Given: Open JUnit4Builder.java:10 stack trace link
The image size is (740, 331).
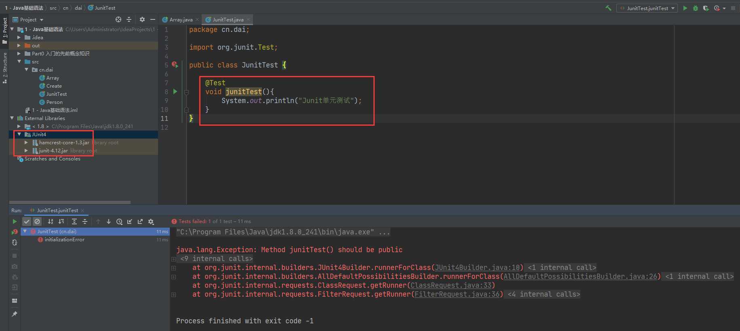Looking at the screenshot, I should coord(477,268).
